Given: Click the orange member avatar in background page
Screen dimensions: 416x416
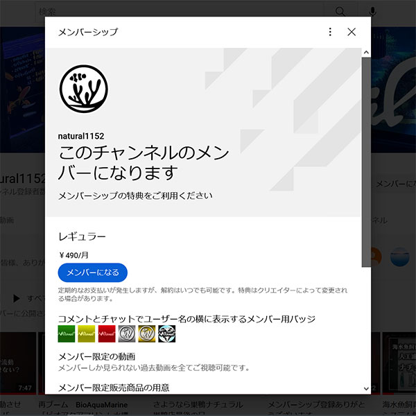Looking at the screenshot, I should [x=376, y=257].
